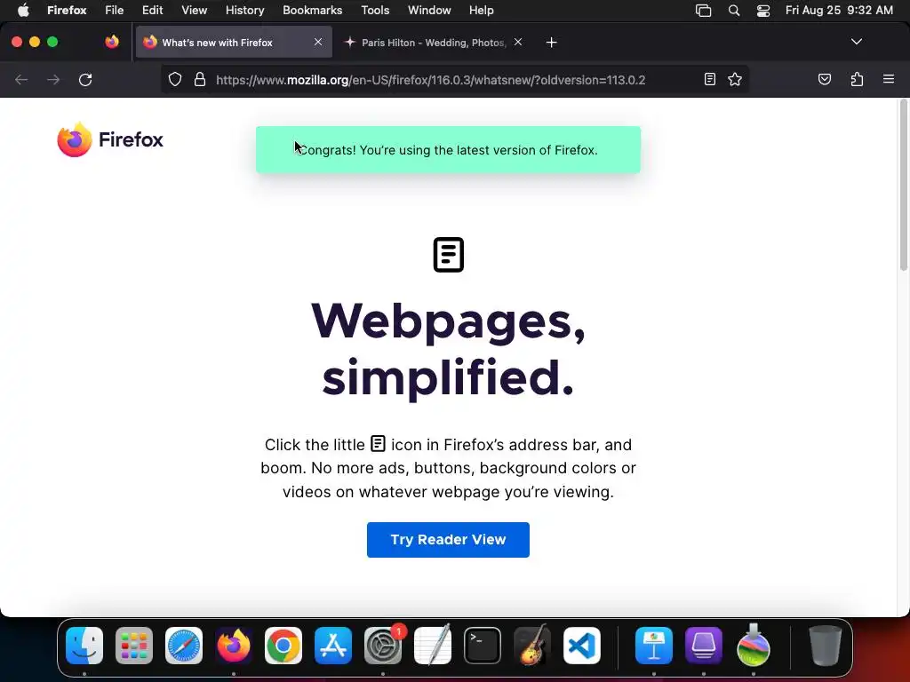Open Launchpad from the Dock
910x682 pixels.
[x=134, y=646]
